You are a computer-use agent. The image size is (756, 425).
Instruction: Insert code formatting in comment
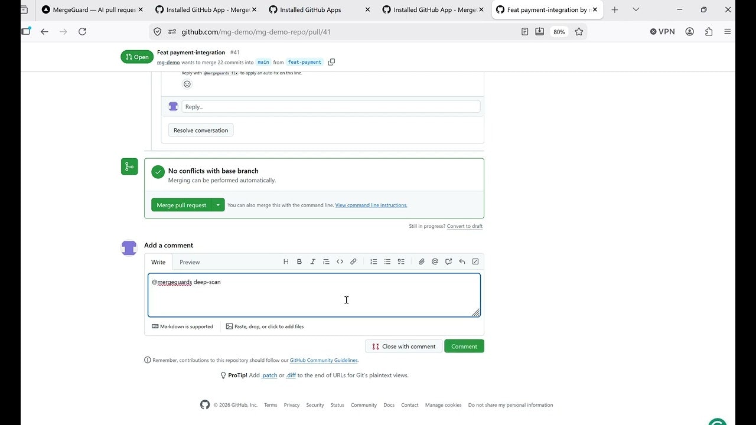340,261
